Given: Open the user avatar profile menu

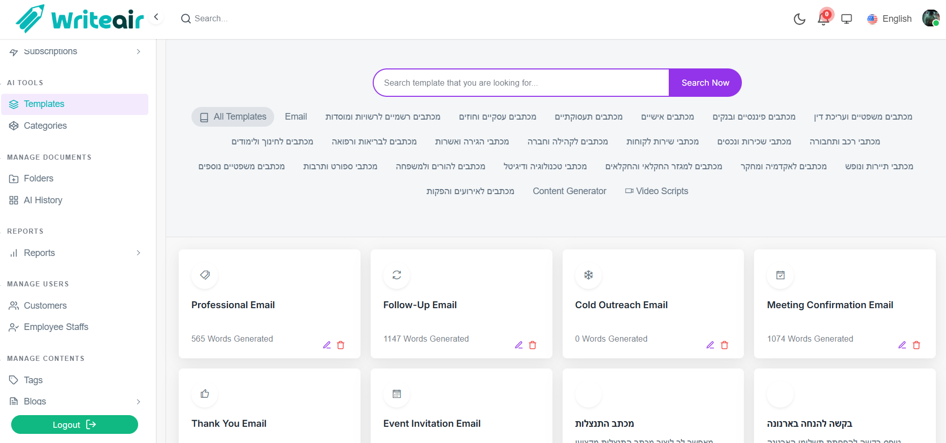Looking at the screenshot, I should (x=930, y=18).
